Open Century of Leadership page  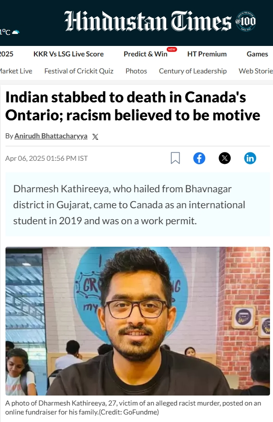193,71
